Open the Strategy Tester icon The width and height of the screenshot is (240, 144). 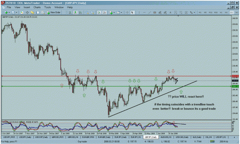[x=43, y=13]
